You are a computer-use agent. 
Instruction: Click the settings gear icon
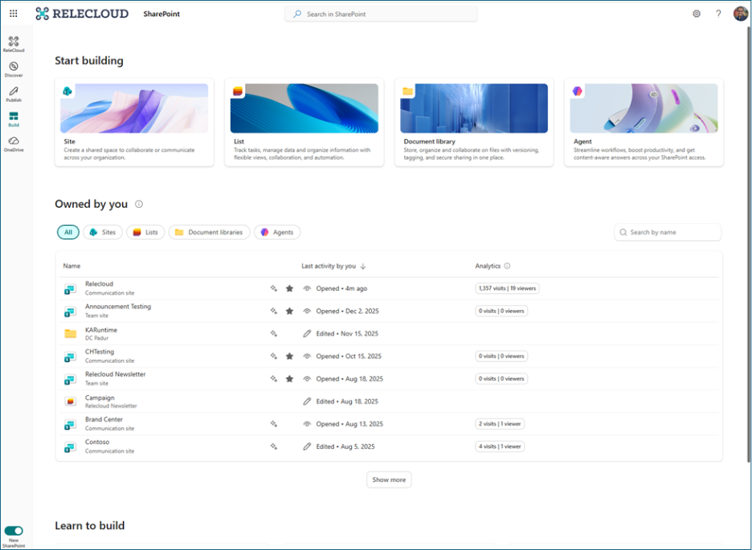tap(697, 14)
